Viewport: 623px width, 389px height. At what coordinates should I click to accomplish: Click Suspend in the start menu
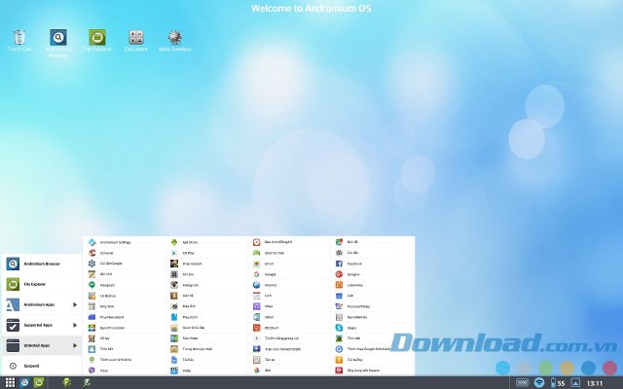[x=41, y=366]
